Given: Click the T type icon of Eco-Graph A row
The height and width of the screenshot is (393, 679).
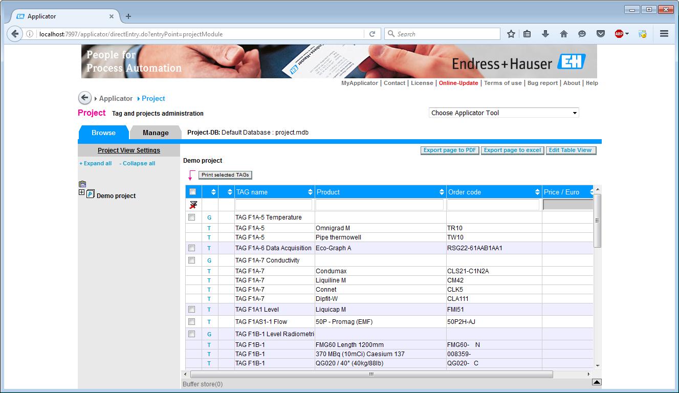Looking at the screenshot, I should pos(209,248).
